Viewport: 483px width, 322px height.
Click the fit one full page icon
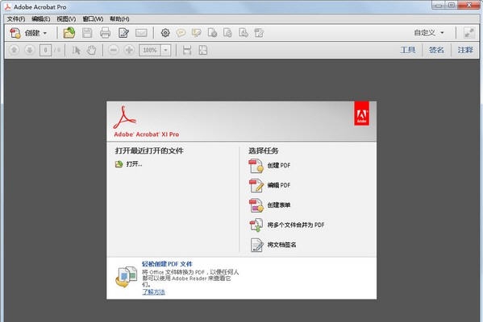click(202, 50)
